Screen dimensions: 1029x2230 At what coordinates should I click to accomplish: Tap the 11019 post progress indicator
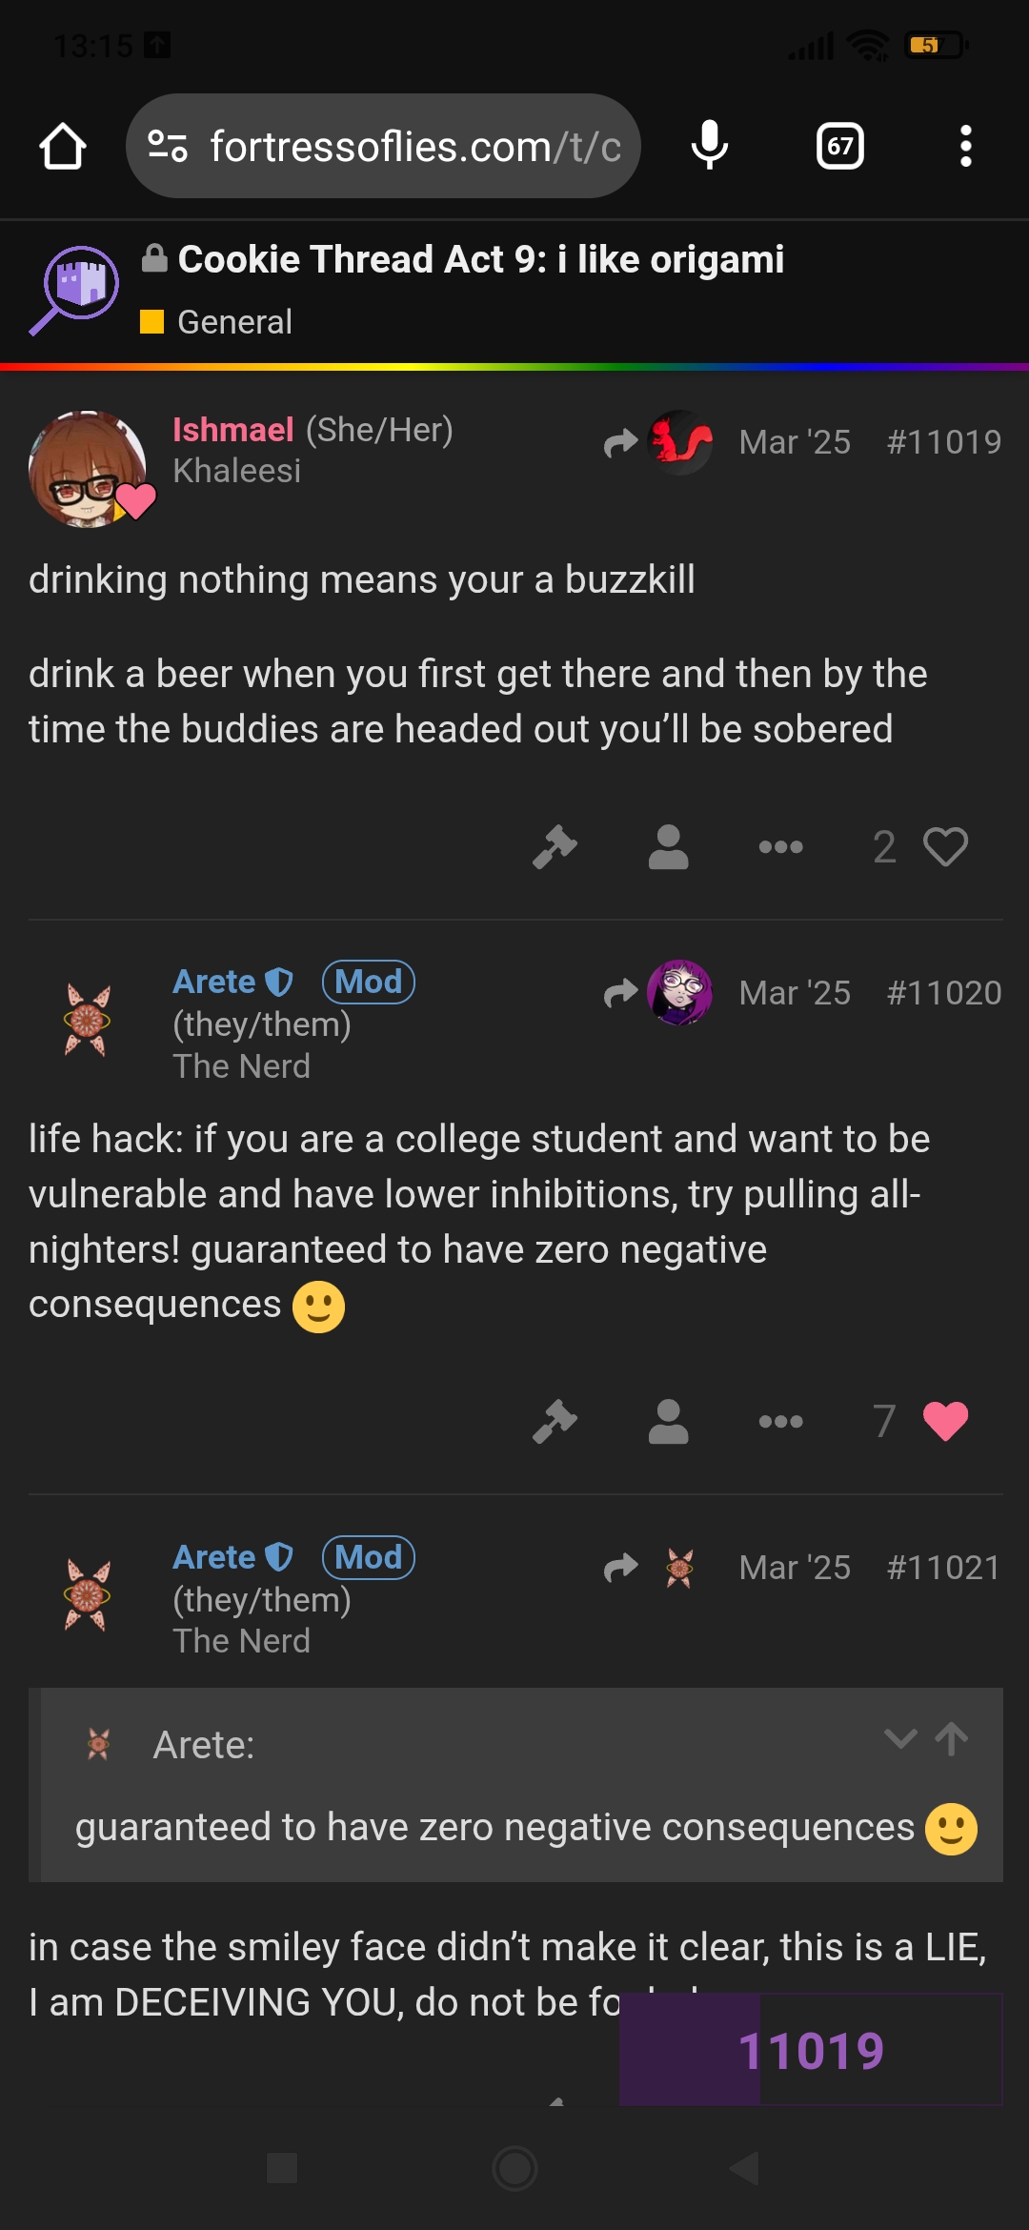tap(811, 2050)
